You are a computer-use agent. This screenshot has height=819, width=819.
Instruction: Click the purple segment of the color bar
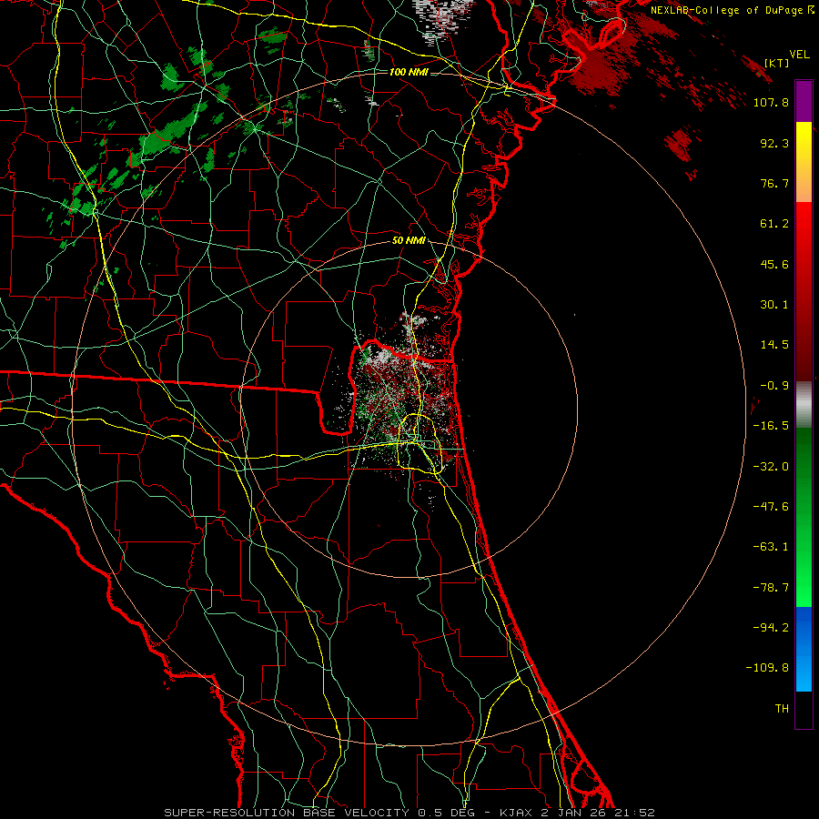804,101
